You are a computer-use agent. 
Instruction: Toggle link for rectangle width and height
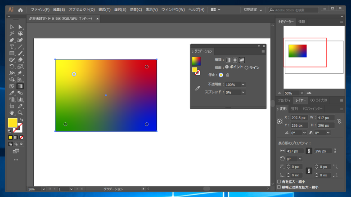click(x=309, y=151)
